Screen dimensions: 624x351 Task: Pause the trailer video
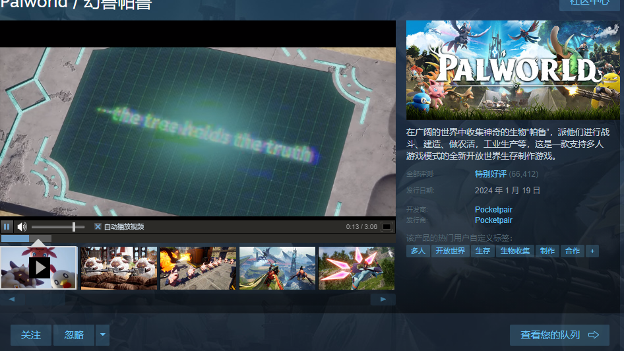point(7,227)
